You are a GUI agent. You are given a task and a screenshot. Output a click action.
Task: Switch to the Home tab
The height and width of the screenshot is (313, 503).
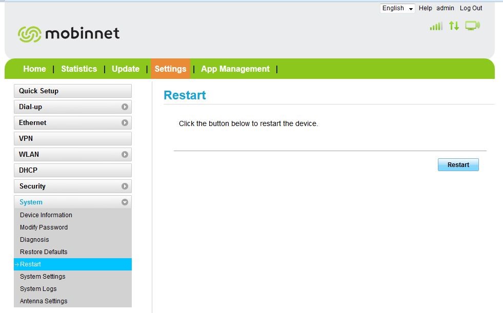(34, 69)
